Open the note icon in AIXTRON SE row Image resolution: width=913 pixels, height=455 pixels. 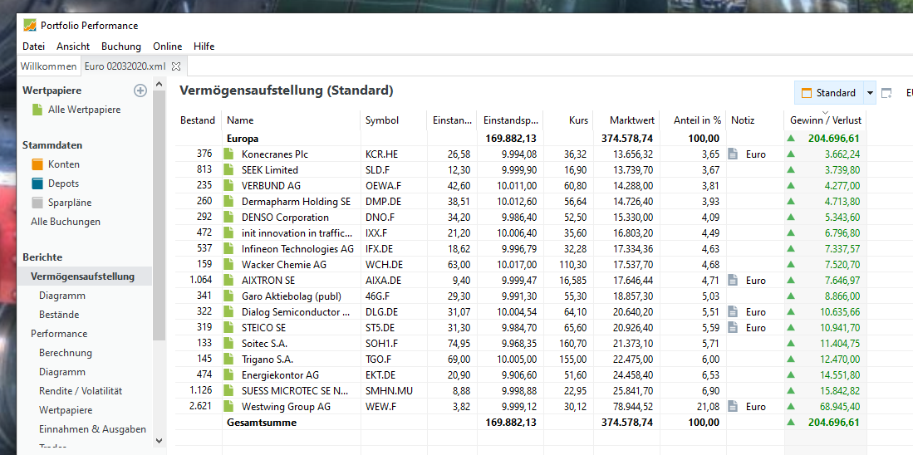[734, 281]
